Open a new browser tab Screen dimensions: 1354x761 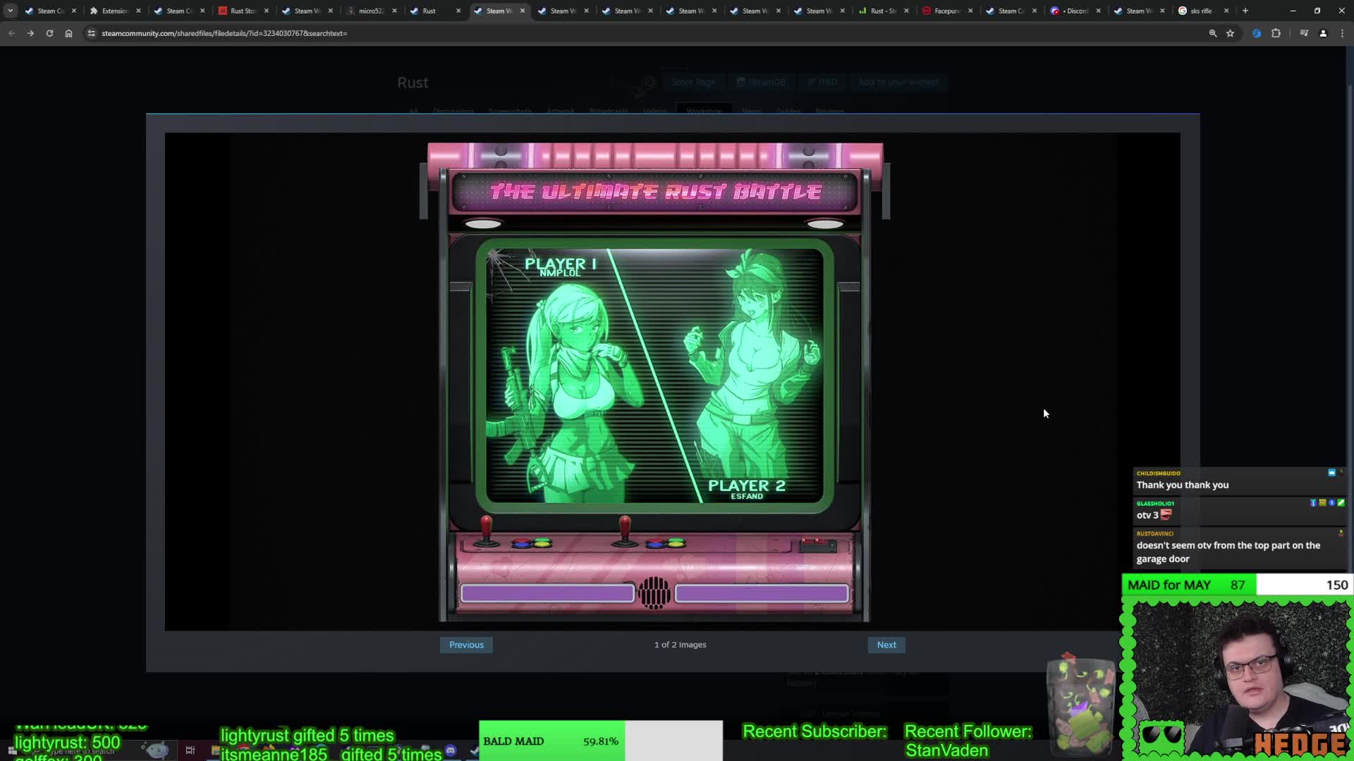click(x=1245, y=11)
